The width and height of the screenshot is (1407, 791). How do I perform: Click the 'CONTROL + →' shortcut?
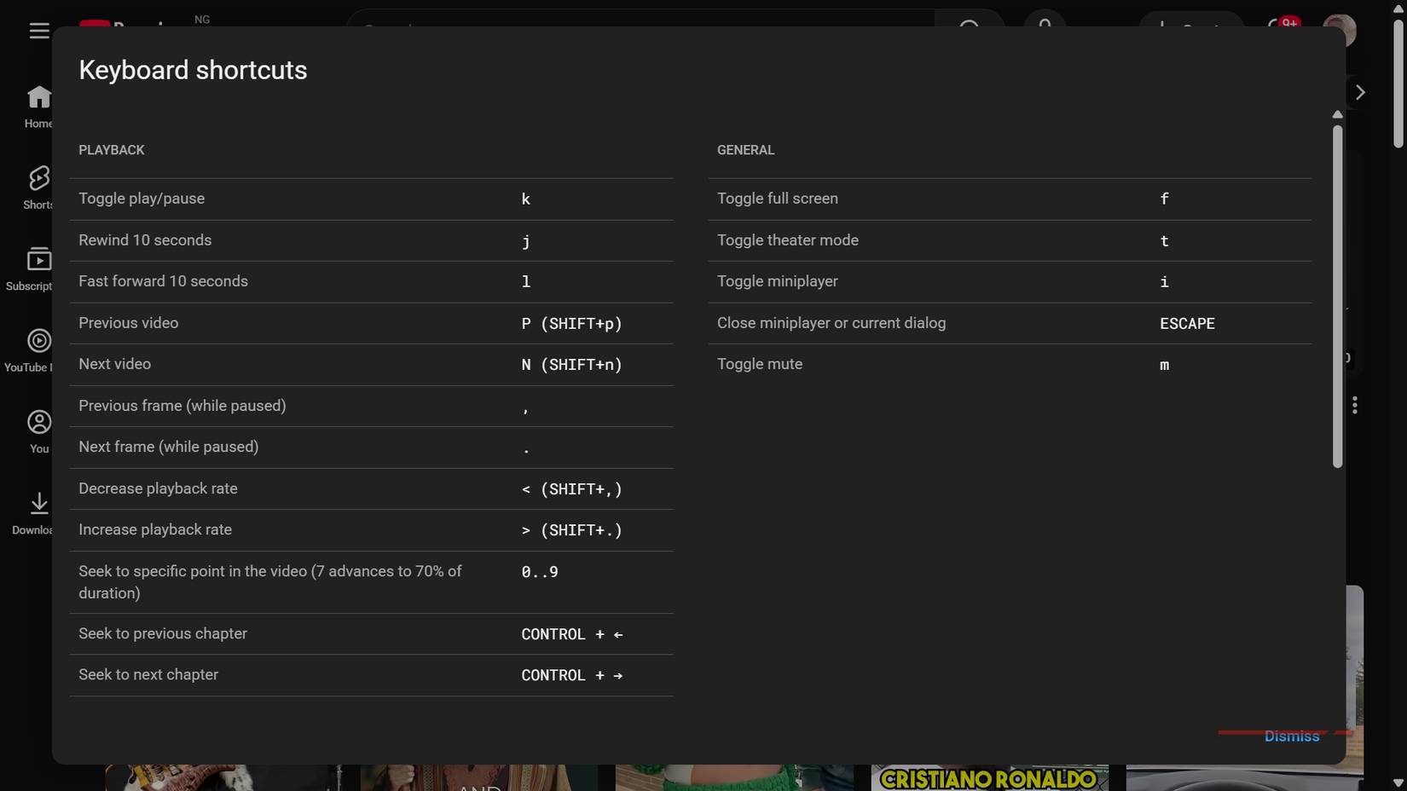click(x=572, y=675)
